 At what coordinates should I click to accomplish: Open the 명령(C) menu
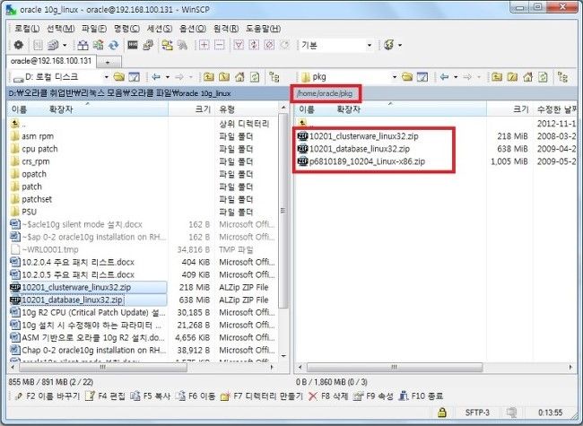click(x=126, y=29)
